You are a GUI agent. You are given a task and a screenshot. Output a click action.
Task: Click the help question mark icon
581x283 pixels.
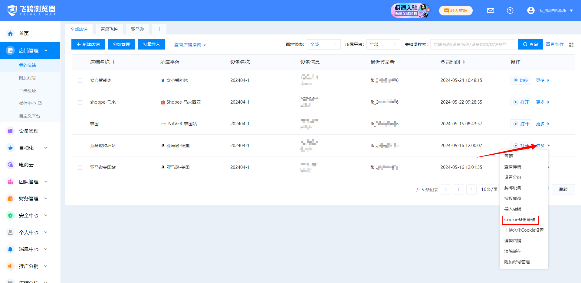point(510,11)
